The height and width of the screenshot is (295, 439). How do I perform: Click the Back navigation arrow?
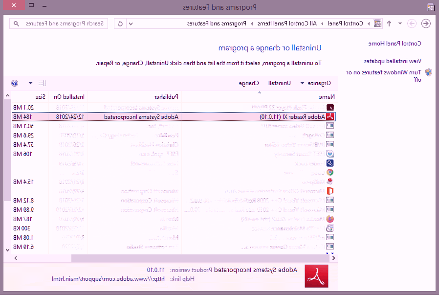coord(426,23)
